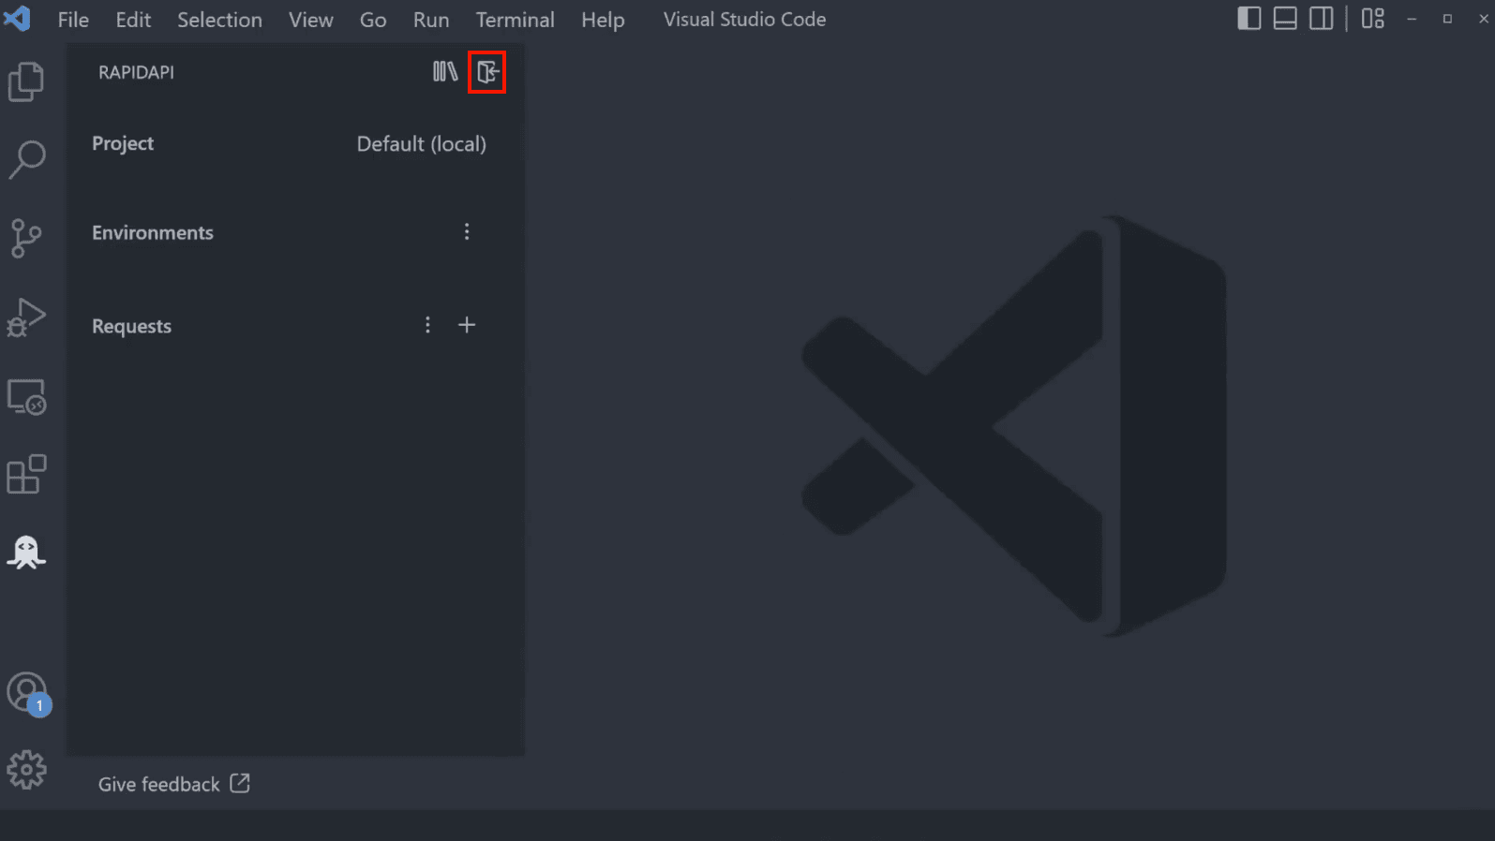
Task: Open the Edit menu
Action: [133, 20]
